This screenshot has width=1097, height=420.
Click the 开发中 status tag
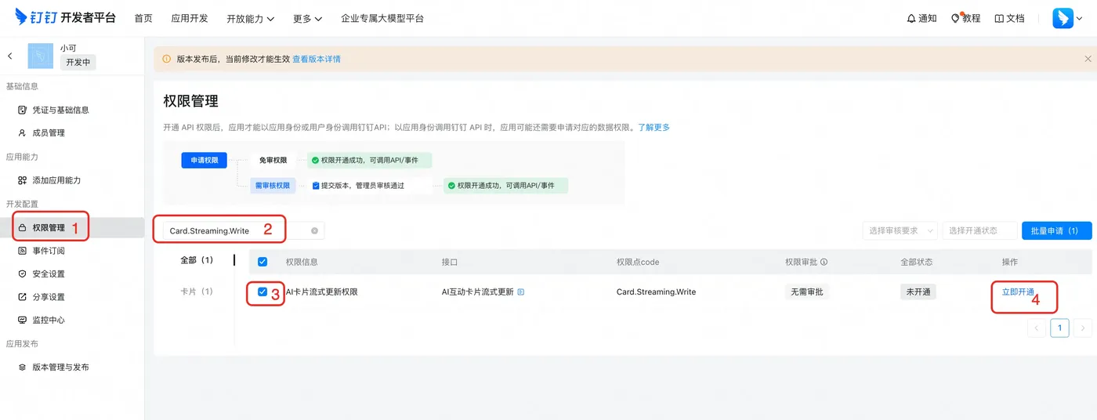tap(78, 62)
